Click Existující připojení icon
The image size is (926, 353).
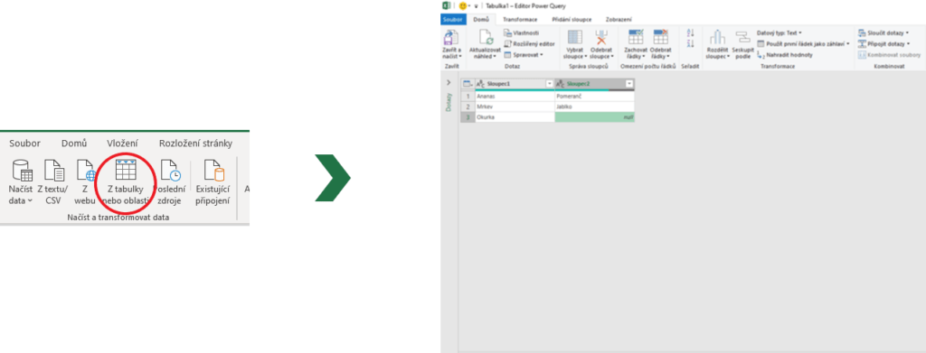pos(213,171)
